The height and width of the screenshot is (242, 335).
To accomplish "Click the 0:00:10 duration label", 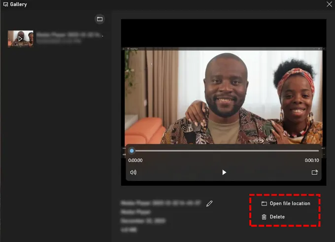I will click(312, 160).
